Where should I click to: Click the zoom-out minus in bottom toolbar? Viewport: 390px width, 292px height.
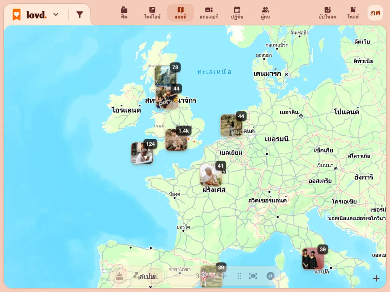click(177, 276)
